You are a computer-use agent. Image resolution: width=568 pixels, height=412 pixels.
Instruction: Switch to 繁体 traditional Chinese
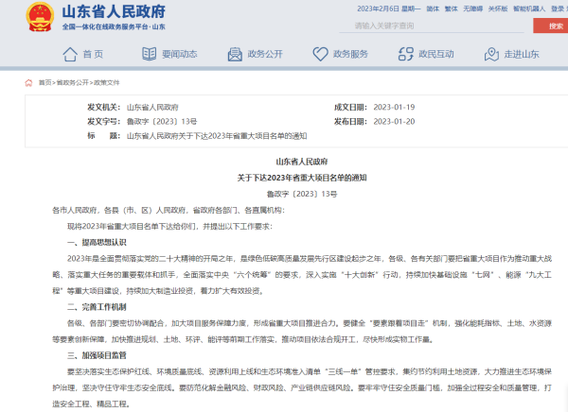pyautogui.click(x=450, y=8)
